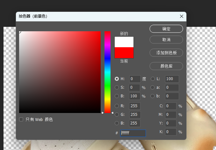This screenshot has width=216, height=150.
Task: Enable the 只有 Web 颜色 checkbox
Action: pyautogui.click(x=21, y=119)
